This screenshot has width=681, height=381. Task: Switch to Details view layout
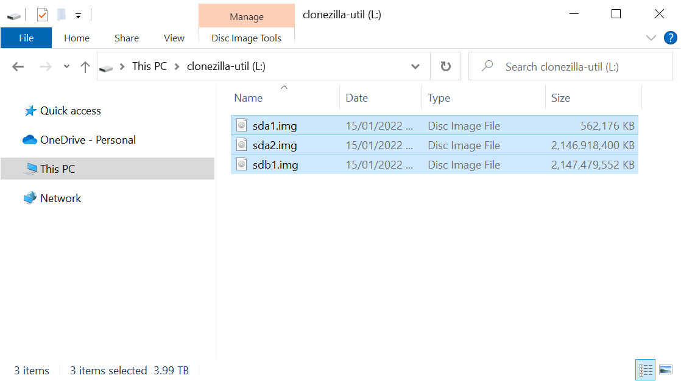(646, 369)
